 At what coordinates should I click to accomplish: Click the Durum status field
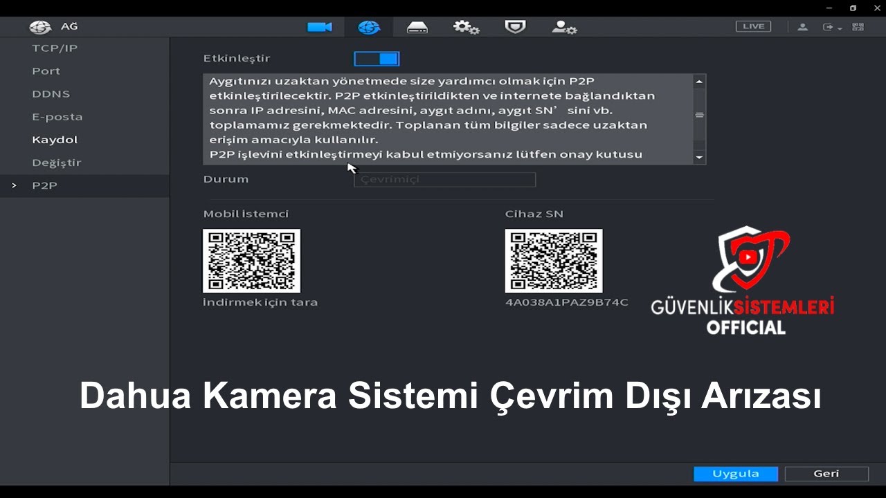[444, 179]
